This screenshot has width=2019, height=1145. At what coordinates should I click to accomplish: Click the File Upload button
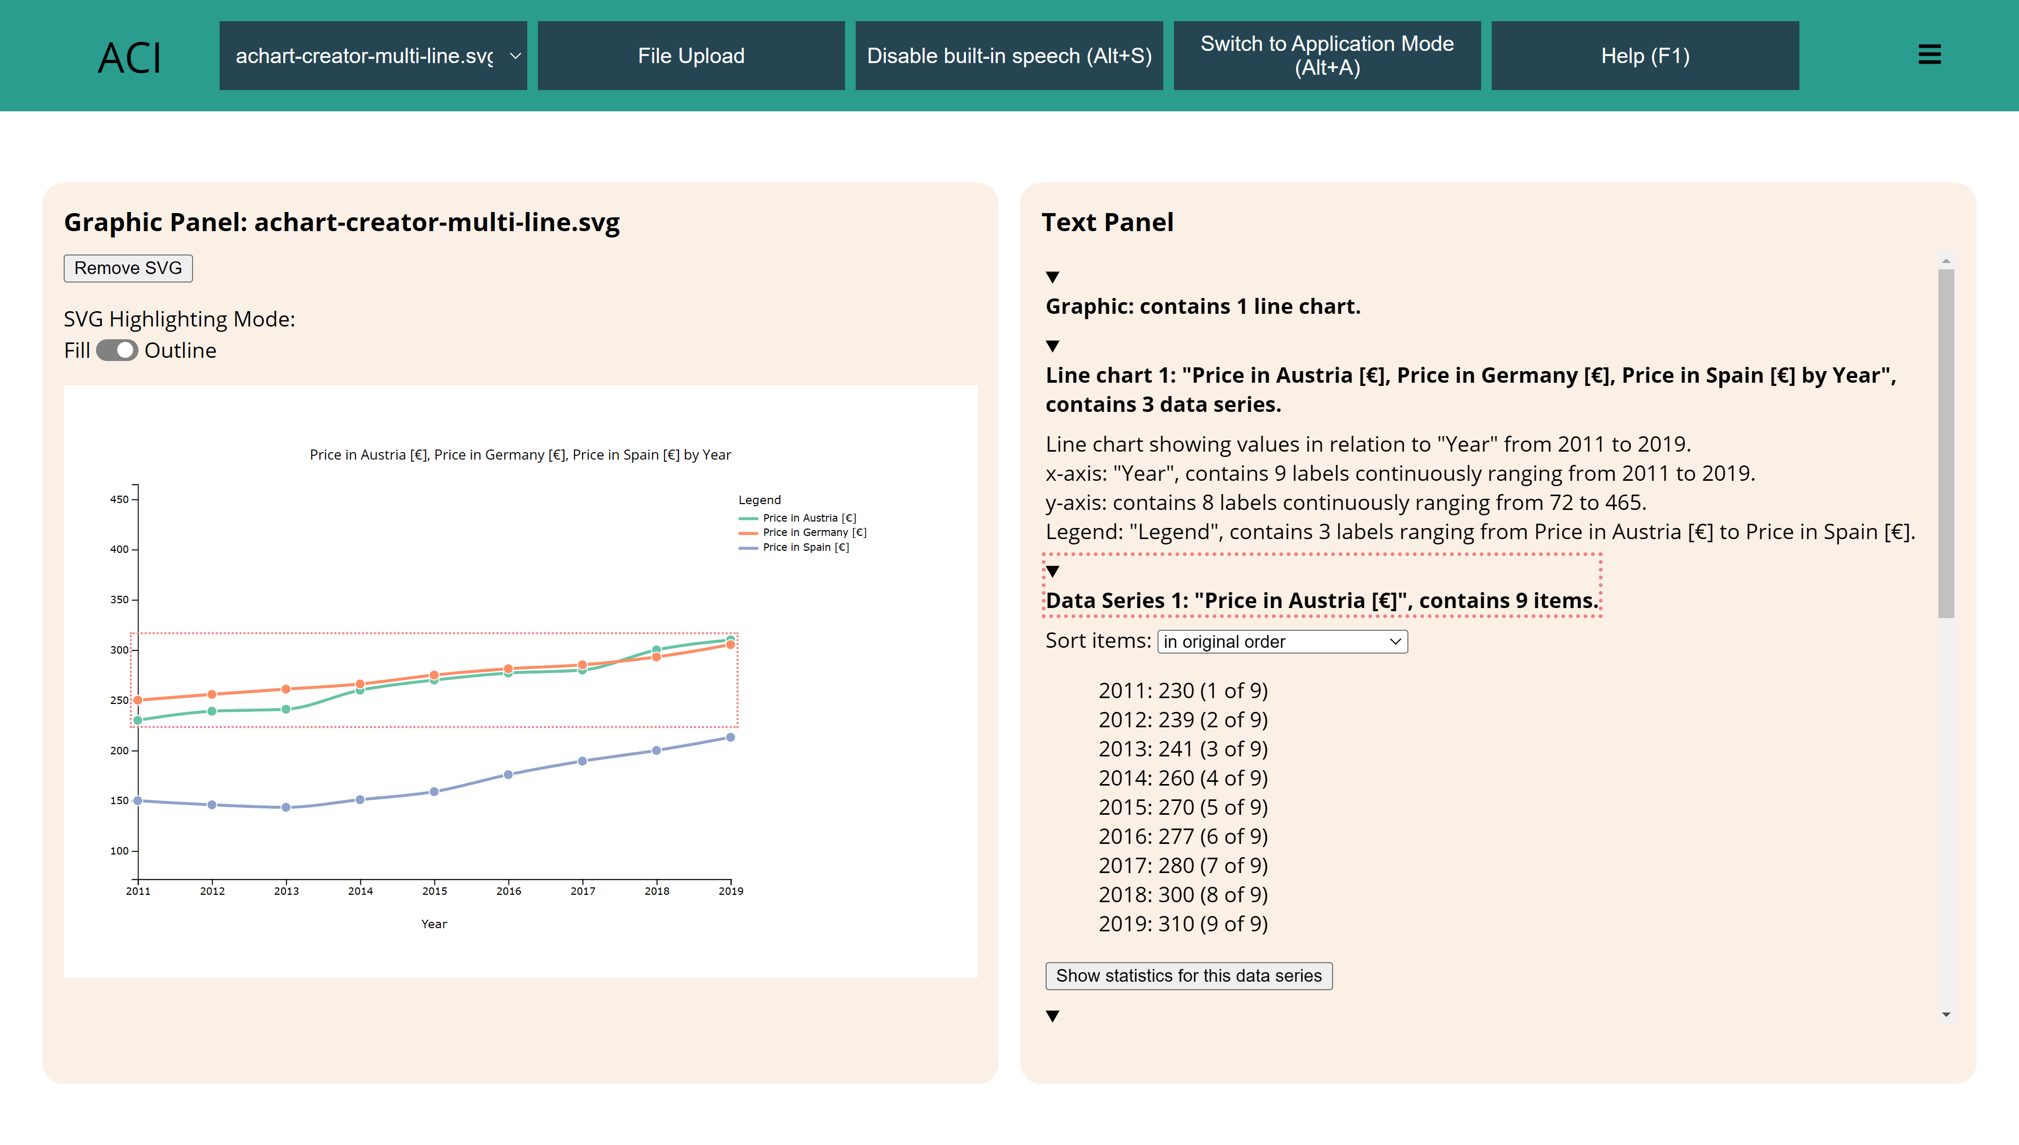(690, 55)
